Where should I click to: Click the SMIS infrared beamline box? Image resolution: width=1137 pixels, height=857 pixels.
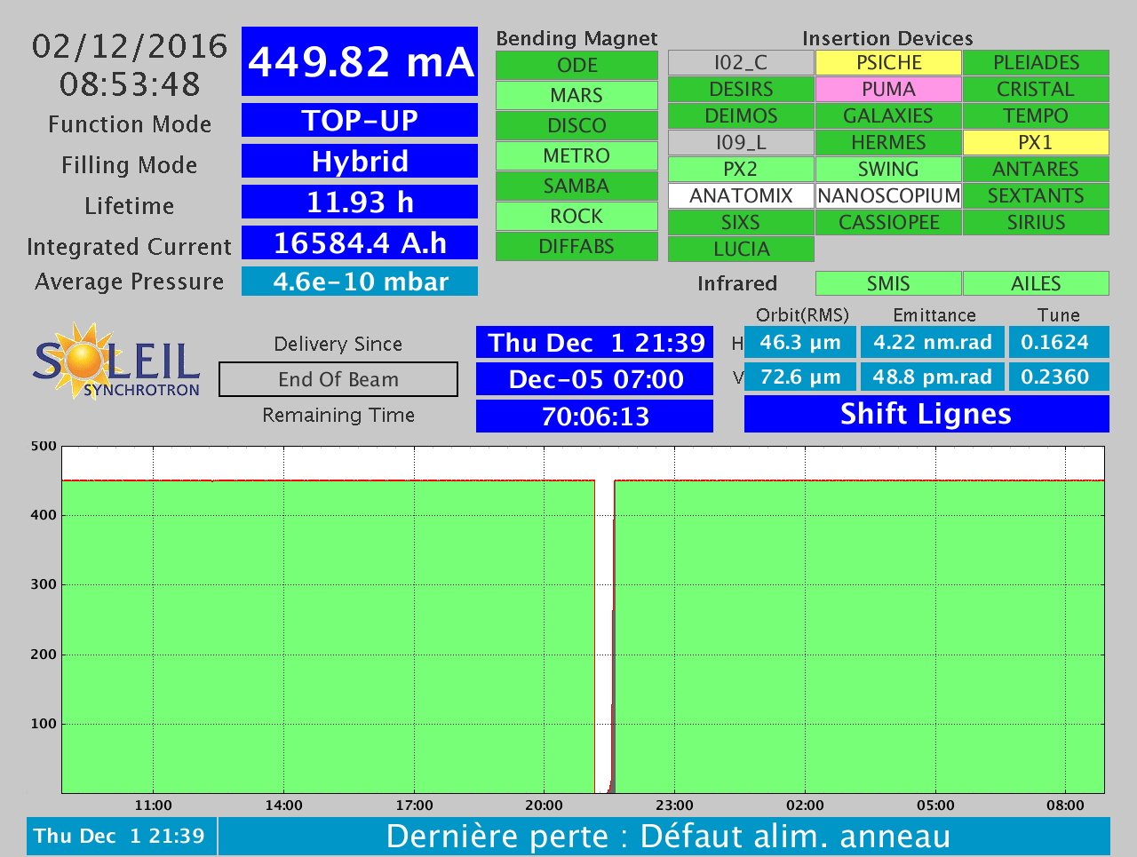(888, 283)
